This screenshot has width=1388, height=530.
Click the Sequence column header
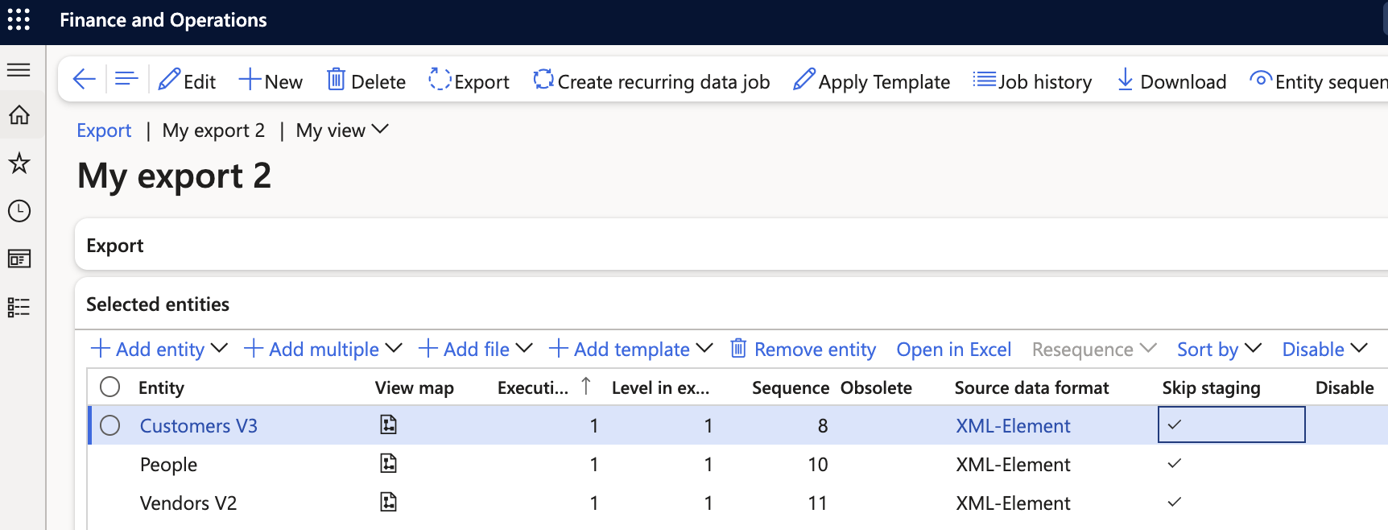coord(791,387)
